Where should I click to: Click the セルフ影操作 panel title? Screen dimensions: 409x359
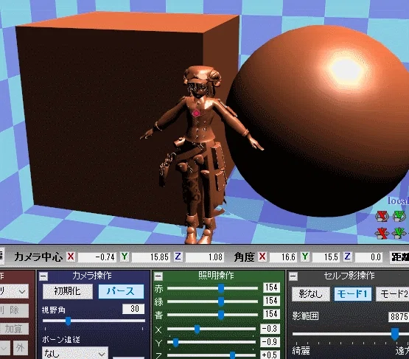coord(349,276)
